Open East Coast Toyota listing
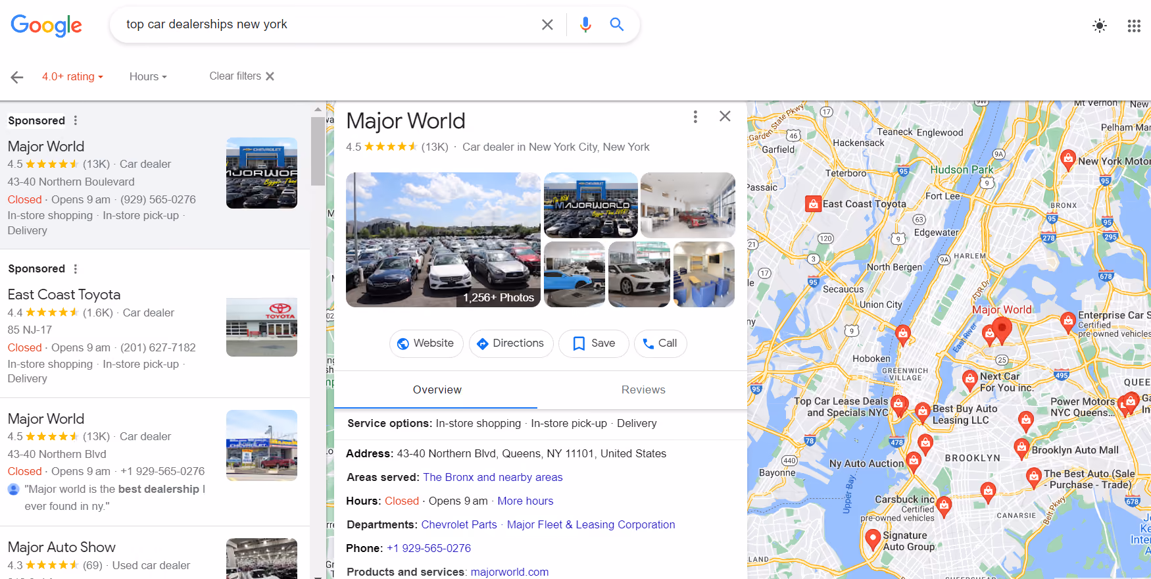Screen dimensions: 1151x579 click(x=64, y=294)
